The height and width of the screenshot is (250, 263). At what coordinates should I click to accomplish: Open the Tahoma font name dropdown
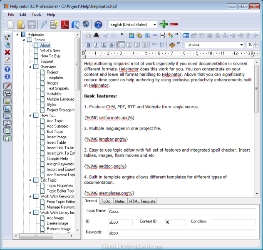[x=241, y=45]
